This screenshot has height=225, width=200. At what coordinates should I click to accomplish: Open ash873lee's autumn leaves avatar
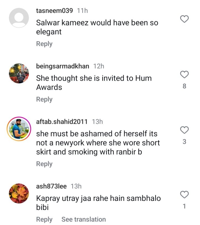[x=19, y=193]
